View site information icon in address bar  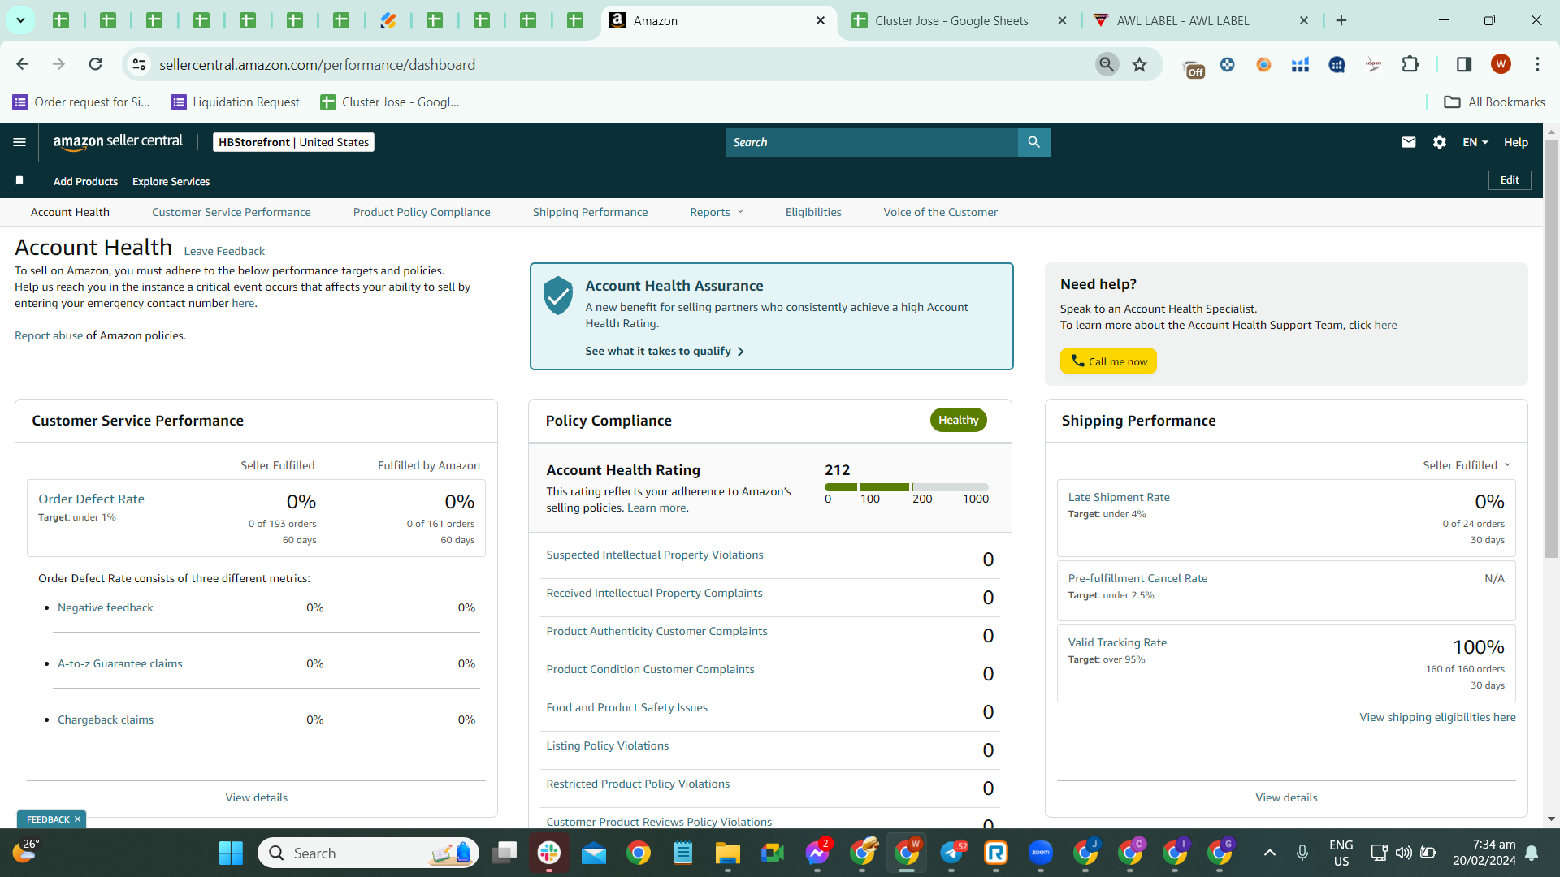pyautogui.click(x=140, y=64)
